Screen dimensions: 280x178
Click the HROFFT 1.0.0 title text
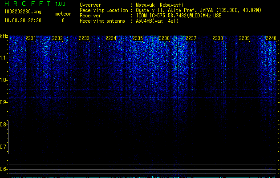pos(35,4)
